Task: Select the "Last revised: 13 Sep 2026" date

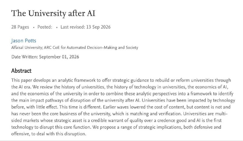Action: (86, 27)
